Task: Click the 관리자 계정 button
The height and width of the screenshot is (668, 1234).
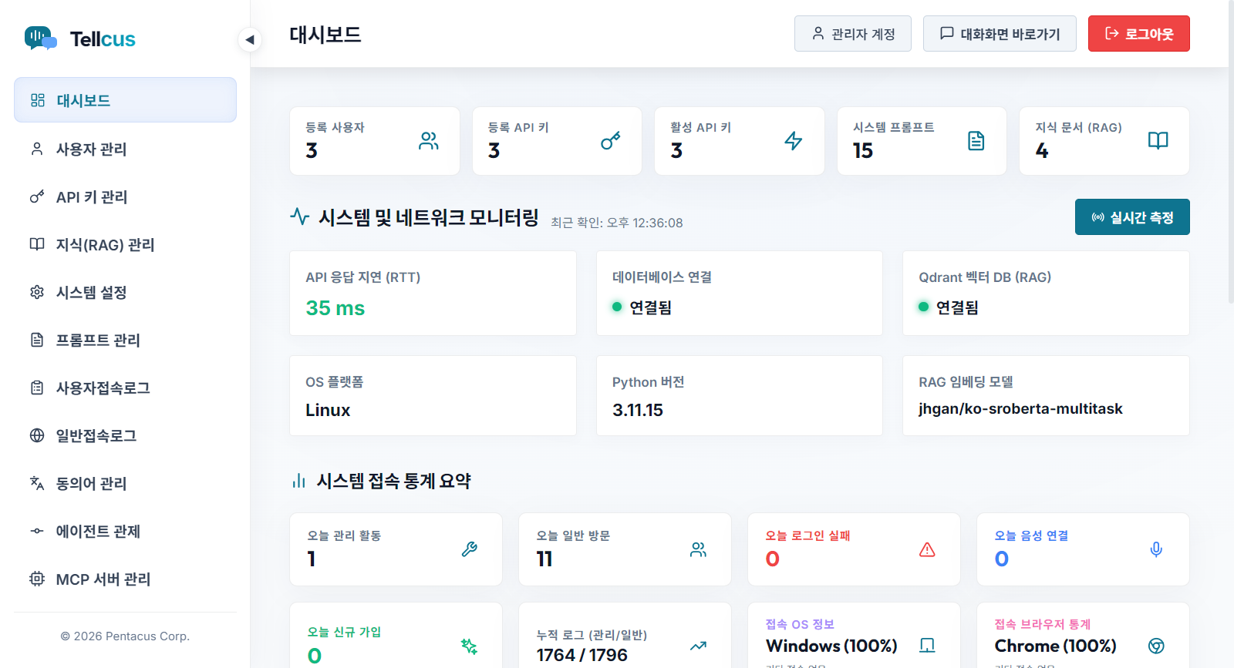Action: (853, 34)
